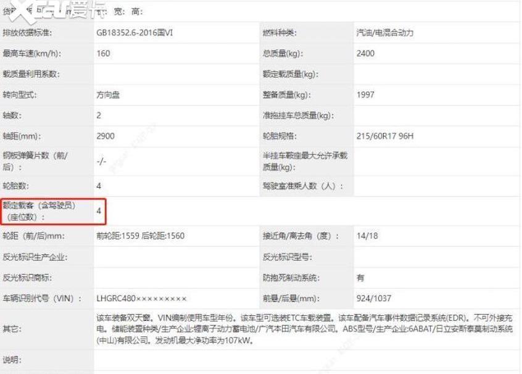Click the wheelbase value 2900

106,136
